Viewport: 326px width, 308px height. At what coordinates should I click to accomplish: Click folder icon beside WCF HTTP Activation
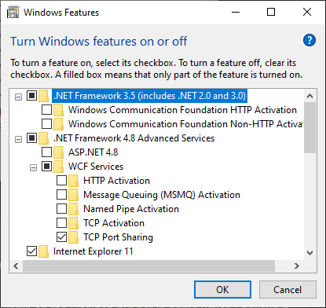59,110
